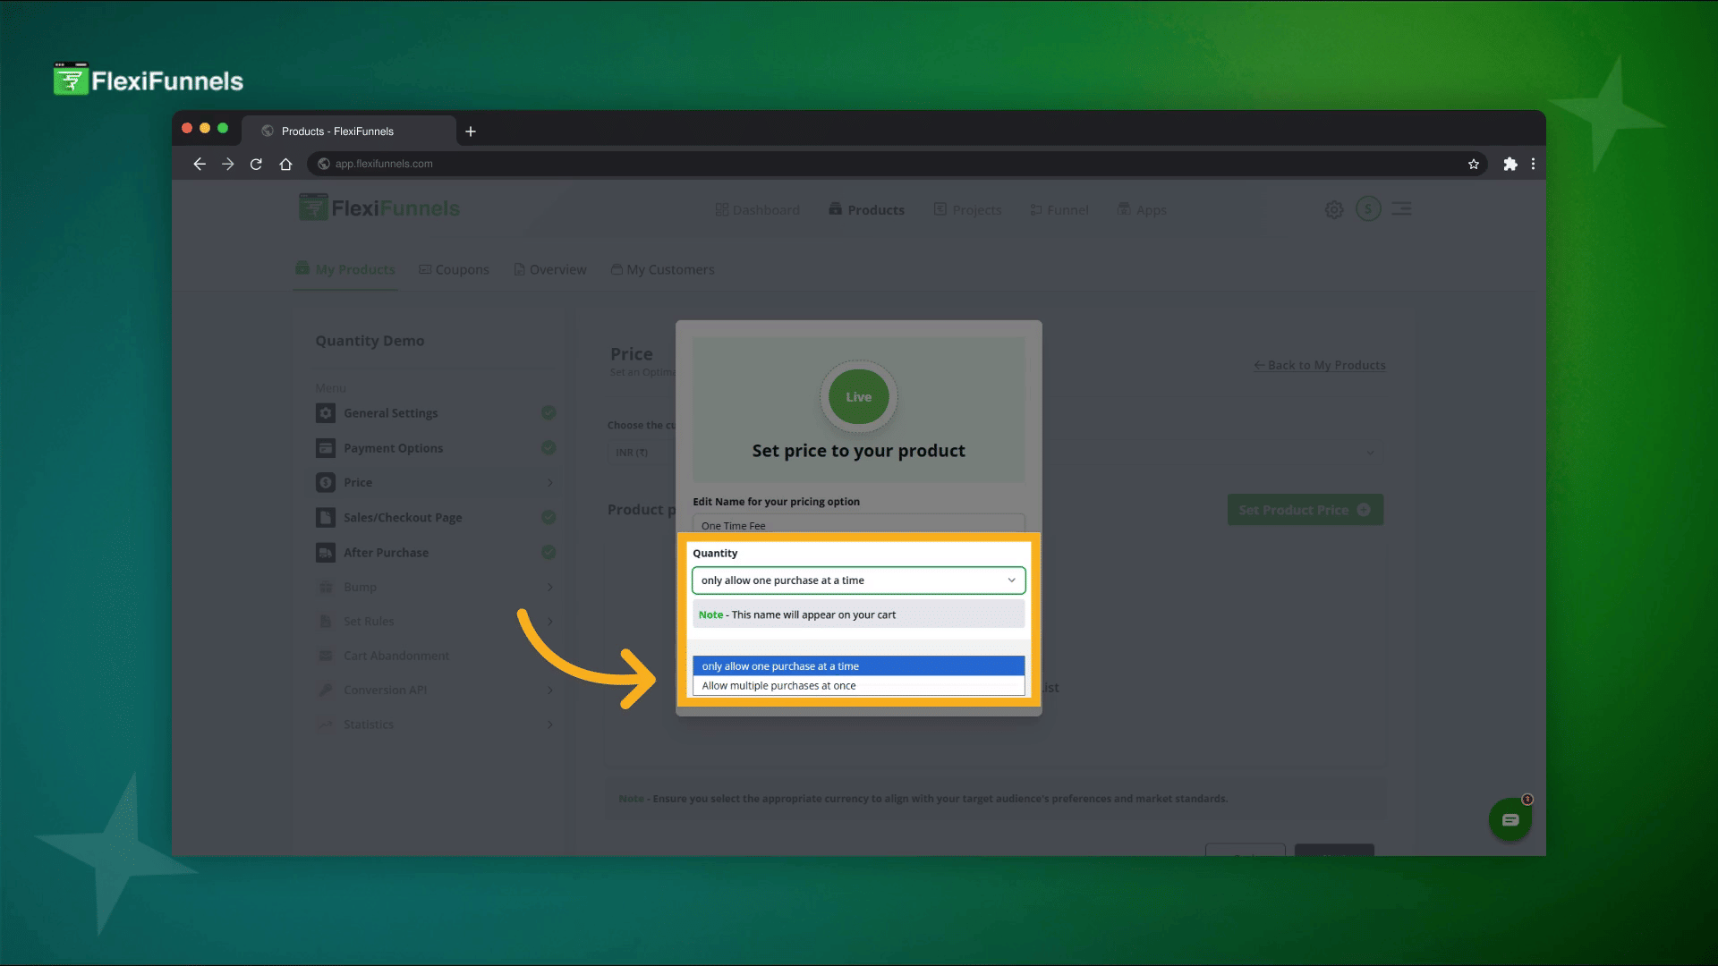Open the Quantity dropdown
This screenshot has height=966, width=1718.
[x=858, y=580]
